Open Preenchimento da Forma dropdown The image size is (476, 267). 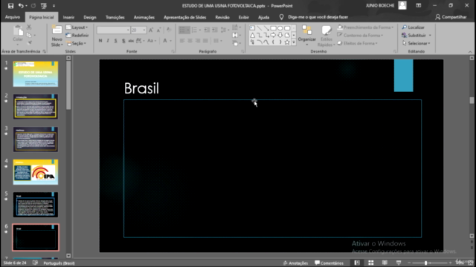coord(365,27)
